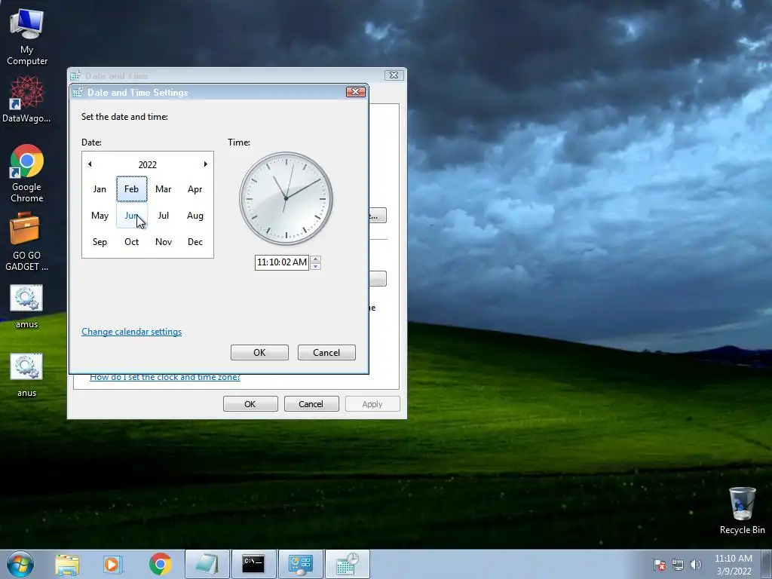Click the Windows Start orb
The height and width of the screenshot is (579, 772).
[20, 564]
